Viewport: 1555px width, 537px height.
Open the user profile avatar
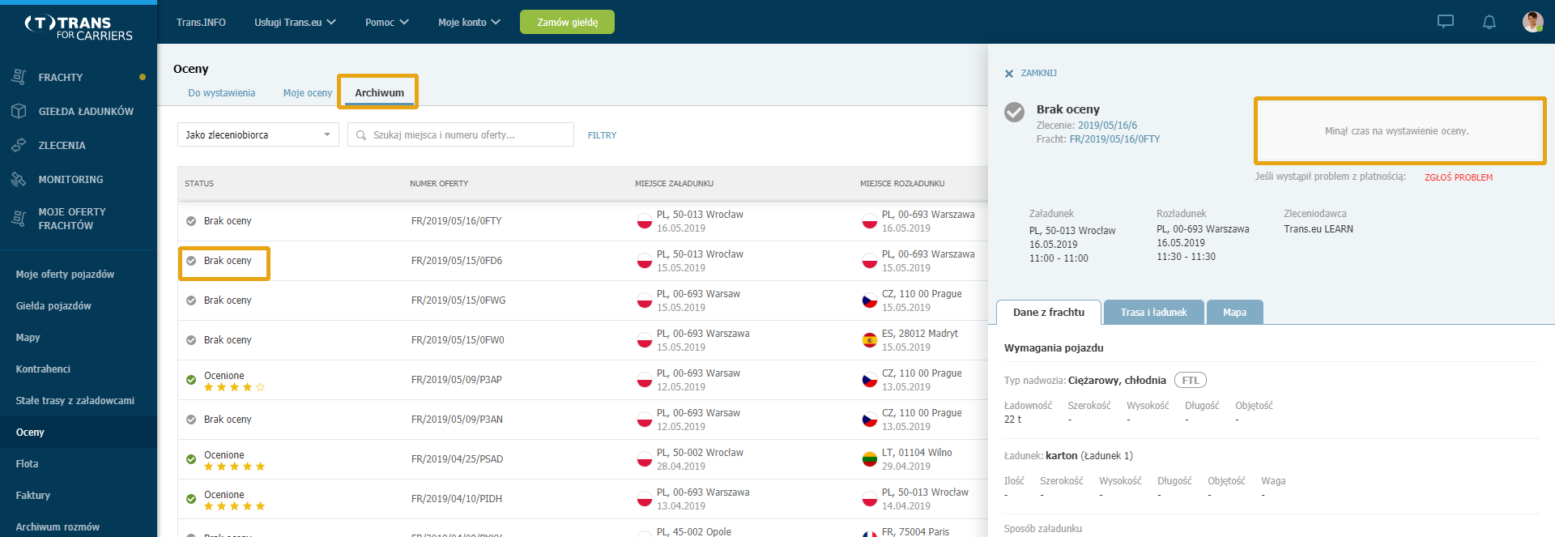pos(1532,22)
